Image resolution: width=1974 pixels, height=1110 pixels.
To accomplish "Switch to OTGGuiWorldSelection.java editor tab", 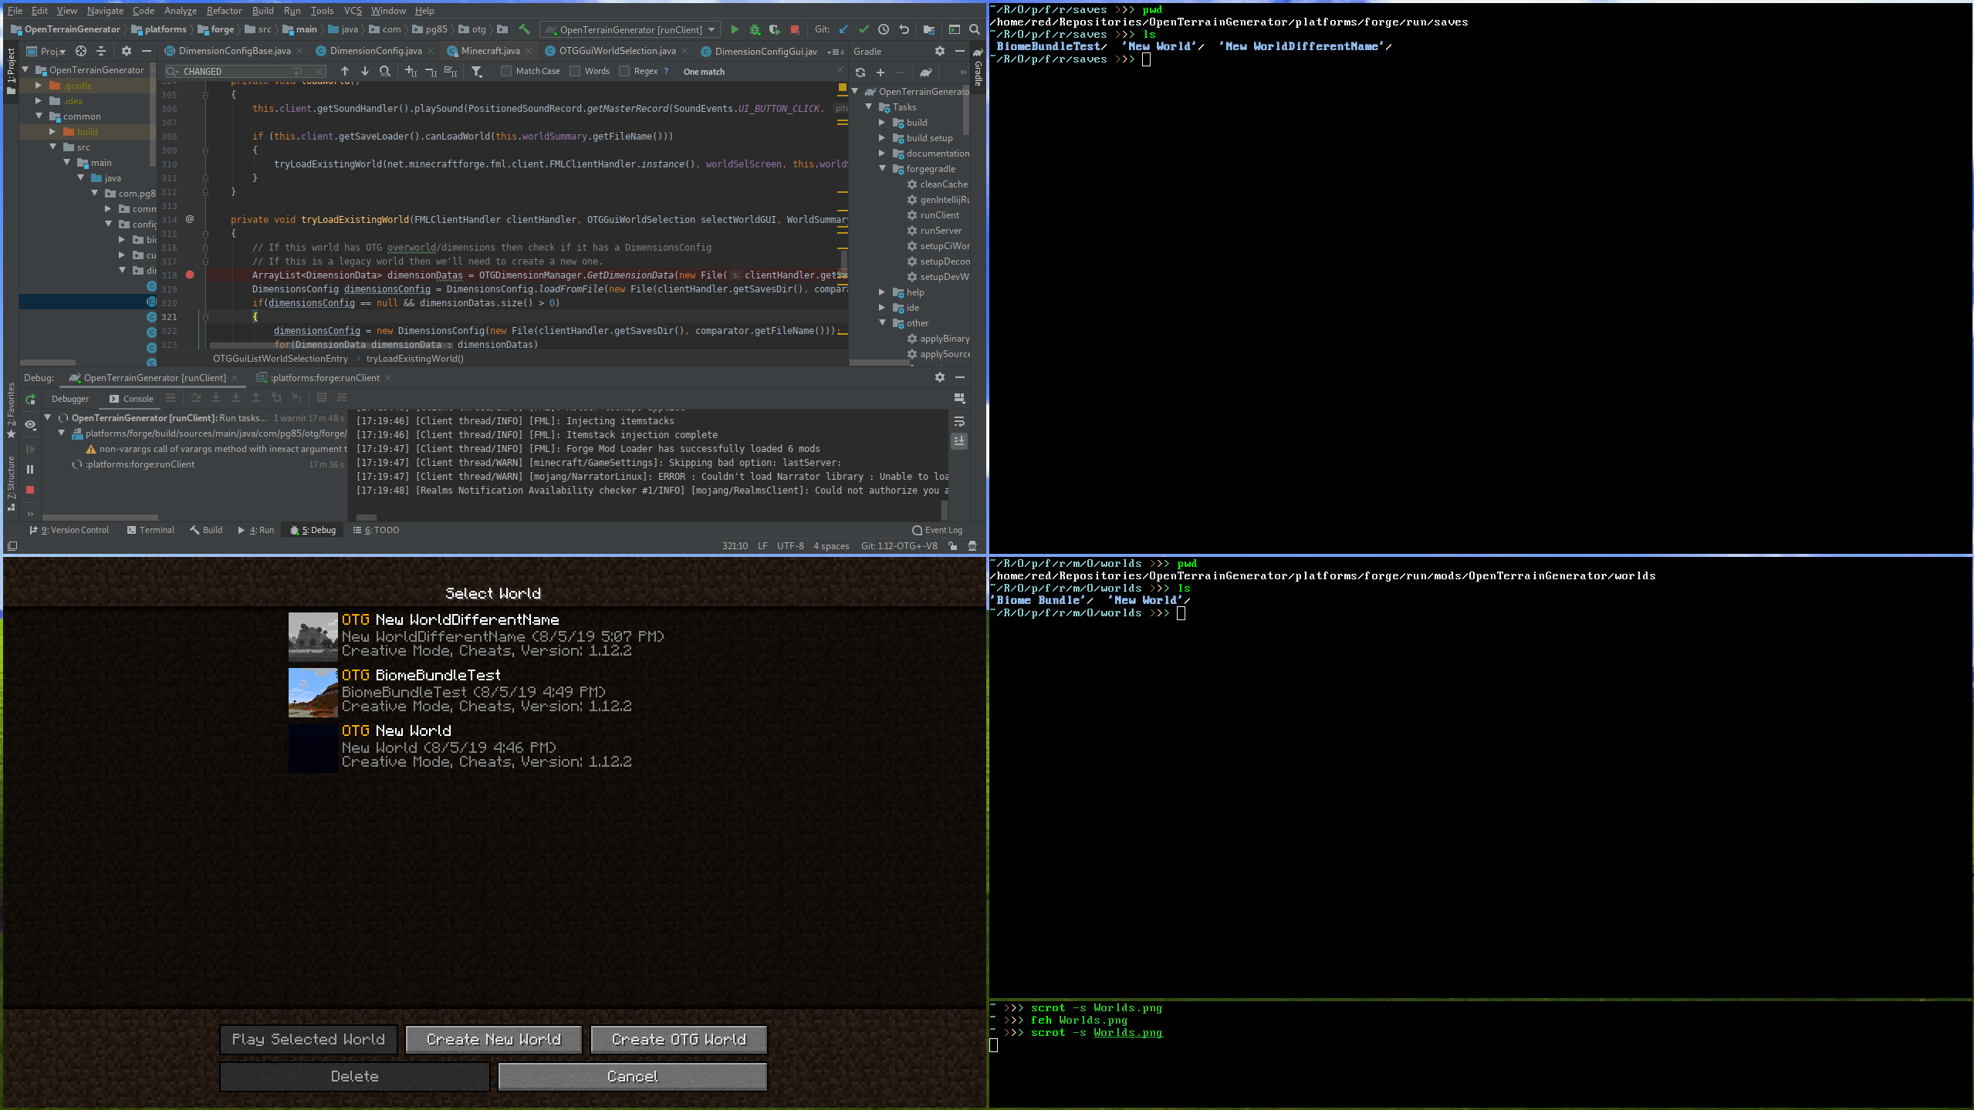I will pyautogui.click(x=617, y=51).
